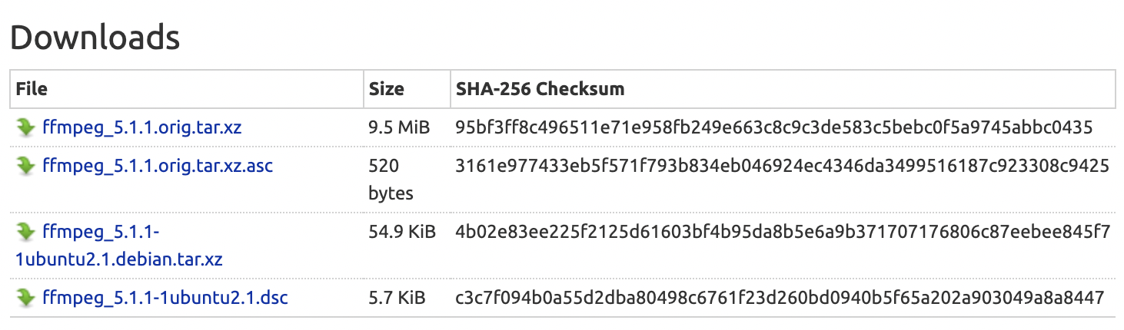Click the checksum starting with 3161e977
Image resolution: width=1124 pixels, height=330 pixels.
pos(782,166)
